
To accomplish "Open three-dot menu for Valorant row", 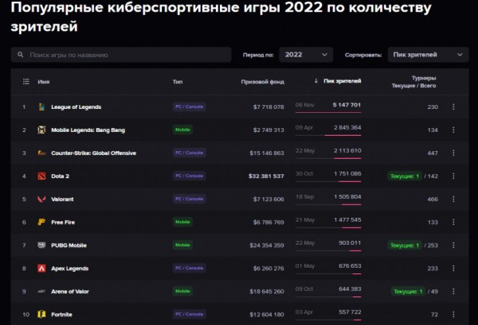I will [x=453, y=199].
